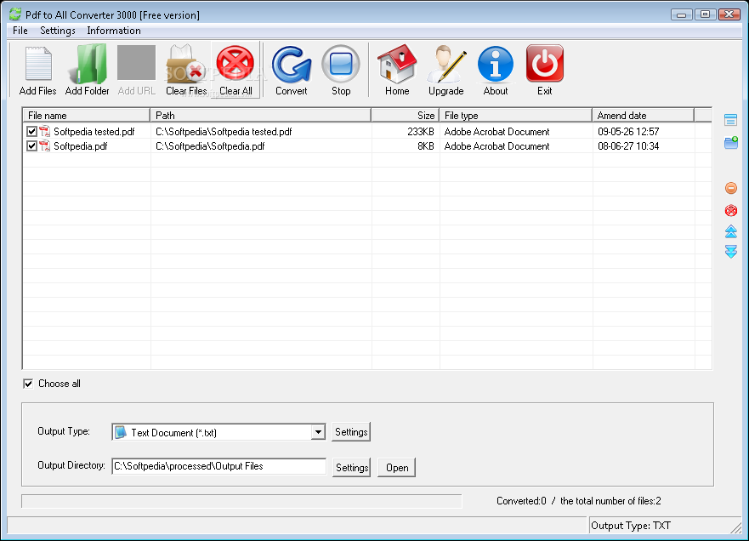The image size is (749, 541).
Task: Click the application icon in the title bar
Action: pos(15,14)
